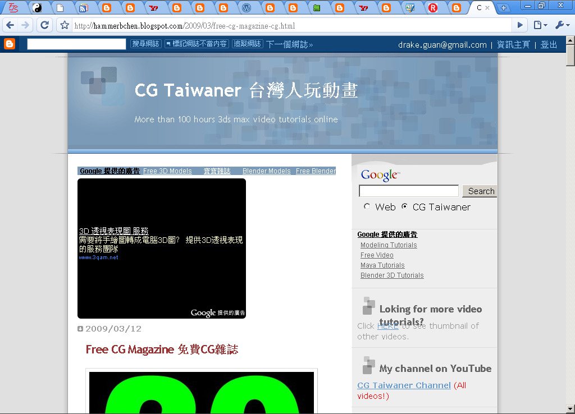Focus the Blogger navbar search field
The width and height of the screenshot is (575, 414).
tap(76, 44)
